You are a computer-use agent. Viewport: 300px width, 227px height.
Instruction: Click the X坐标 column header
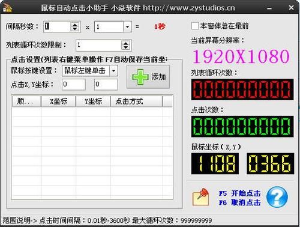click(x=58, y=101)
